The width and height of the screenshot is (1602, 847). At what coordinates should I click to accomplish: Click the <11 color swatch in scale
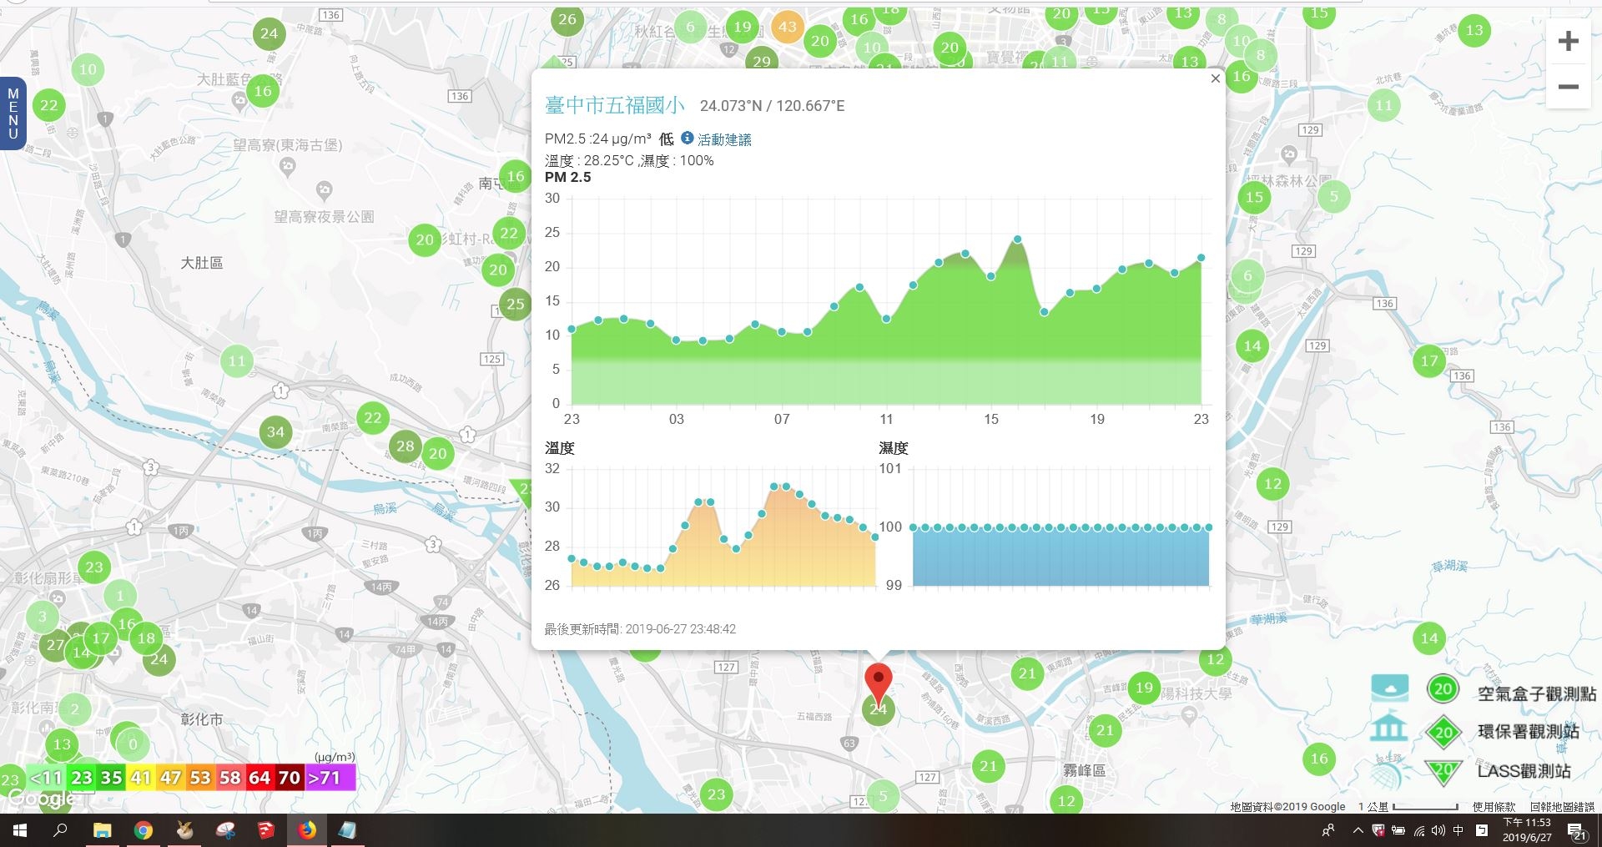46,778
